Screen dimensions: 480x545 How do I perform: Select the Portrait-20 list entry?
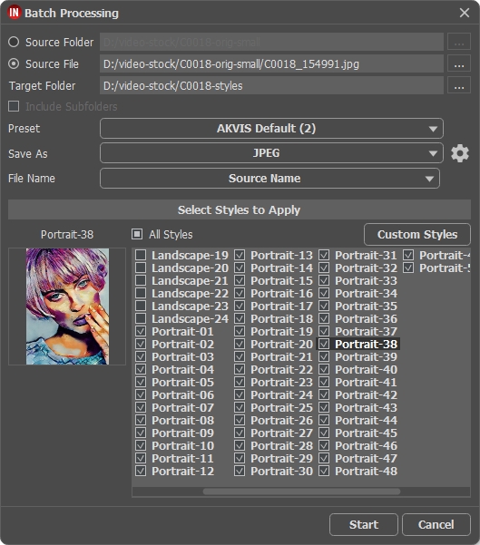pos(281,344)
